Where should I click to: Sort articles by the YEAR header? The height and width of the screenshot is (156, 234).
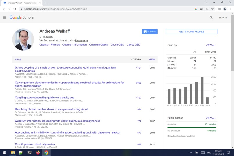(152, 60)
